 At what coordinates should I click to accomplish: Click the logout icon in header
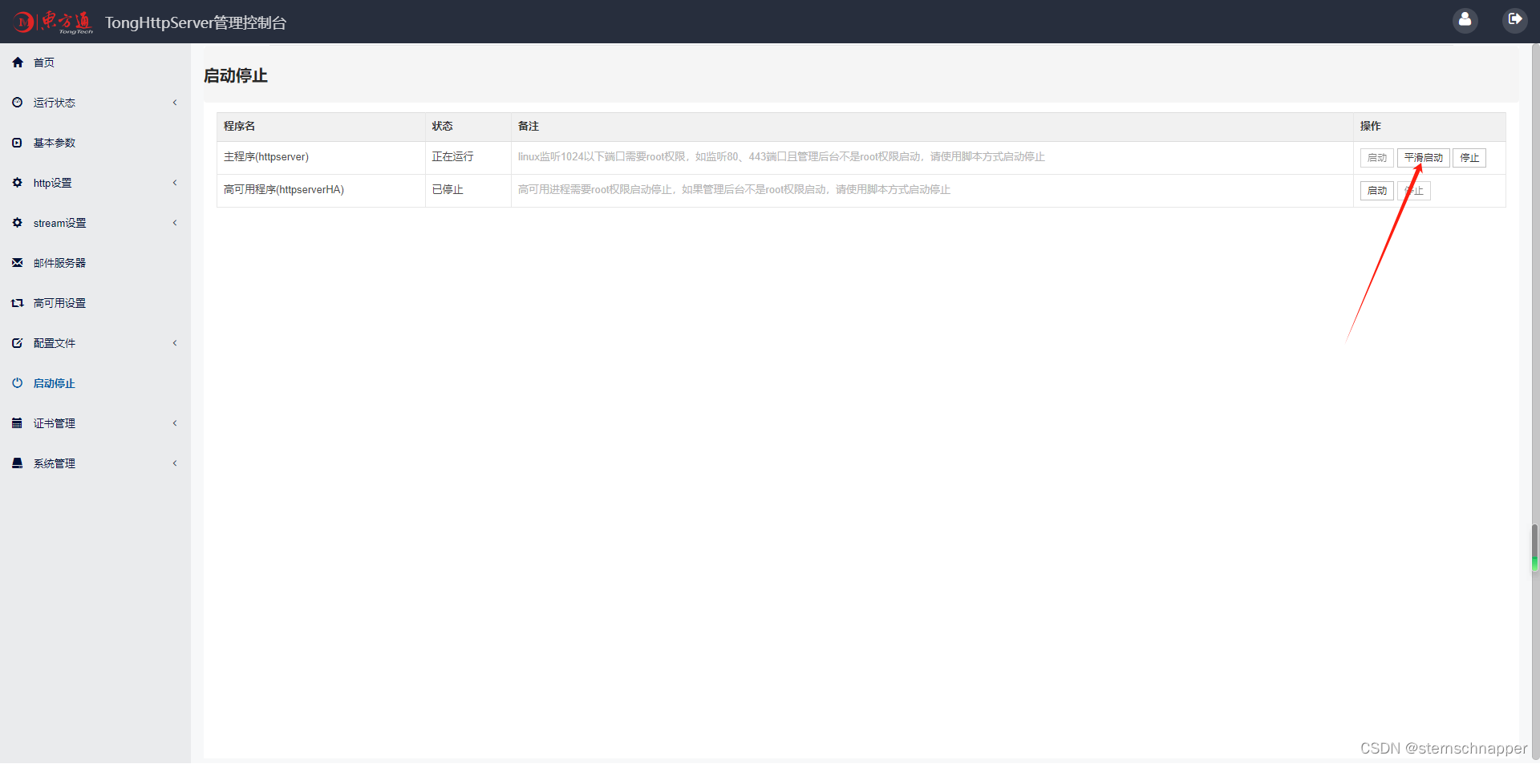tap(1514, 20)
